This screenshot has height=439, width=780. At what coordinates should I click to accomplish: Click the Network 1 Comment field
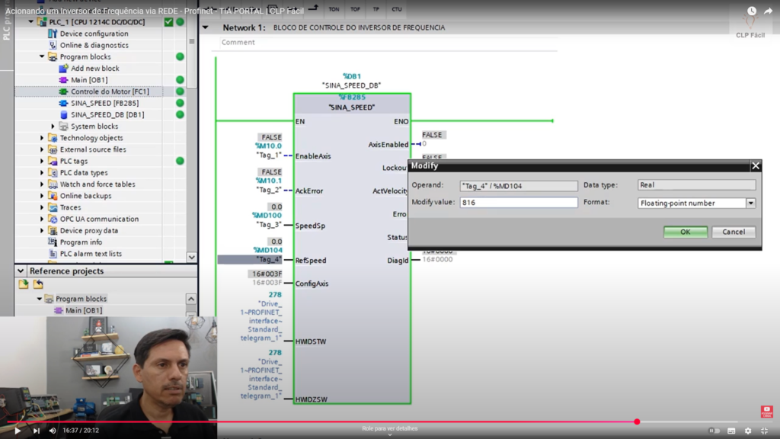tap(388, 43)
